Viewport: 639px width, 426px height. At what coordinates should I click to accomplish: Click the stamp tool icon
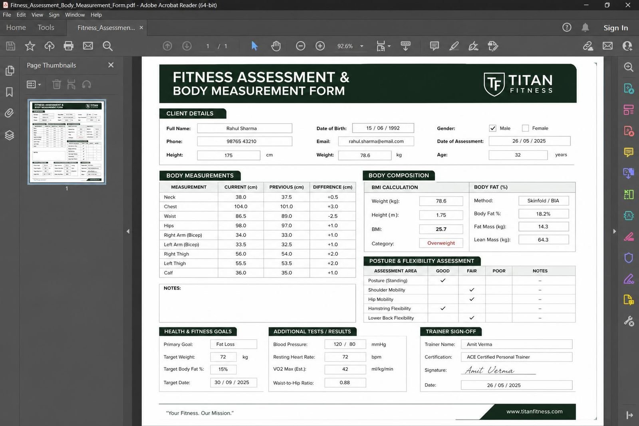(493, 46)
